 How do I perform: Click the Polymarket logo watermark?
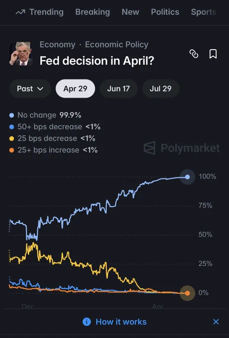pyautogui.click(x=182, y=148)
